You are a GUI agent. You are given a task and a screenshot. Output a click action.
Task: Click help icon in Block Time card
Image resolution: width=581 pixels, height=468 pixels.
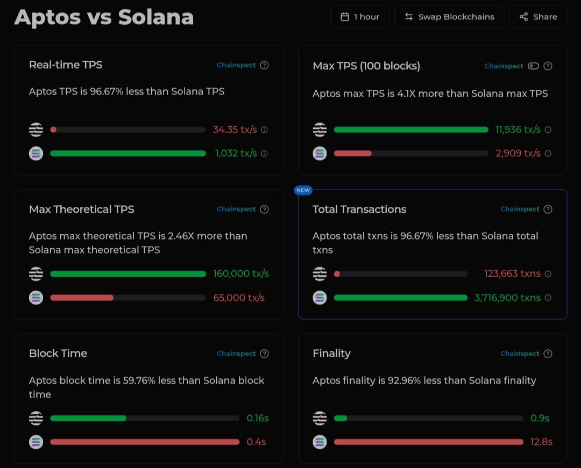(x=264, y=354)
